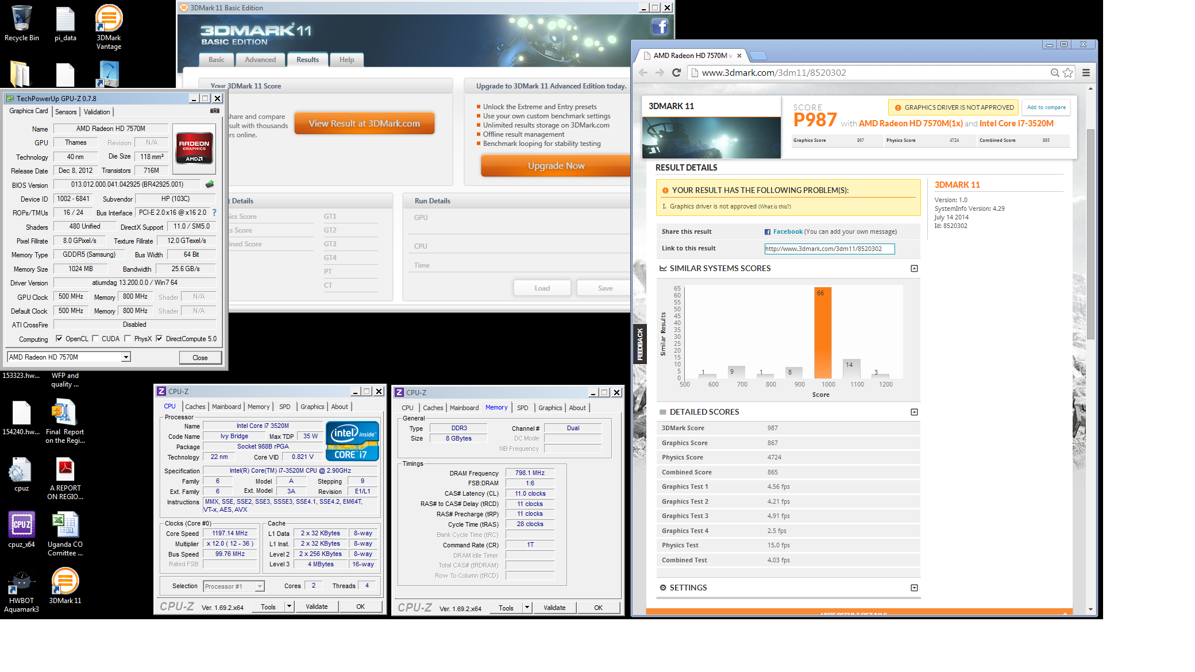Open the pi_data file icon
Viewport: 1195px width, 672px height.
[x=65, y=23]
